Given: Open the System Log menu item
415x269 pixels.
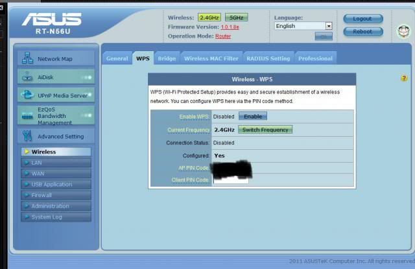Looking at the screenshot, I should 56,217.
